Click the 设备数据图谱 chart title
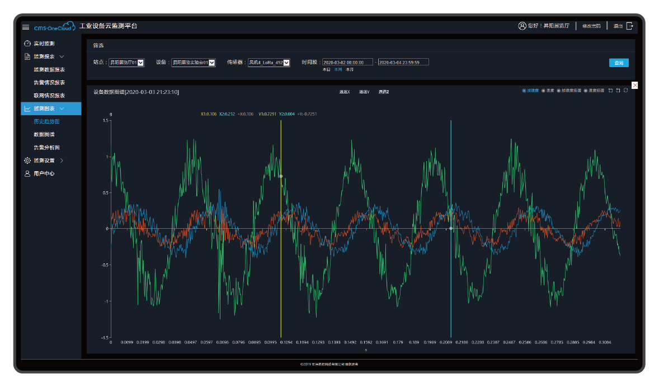 (136, 92)
